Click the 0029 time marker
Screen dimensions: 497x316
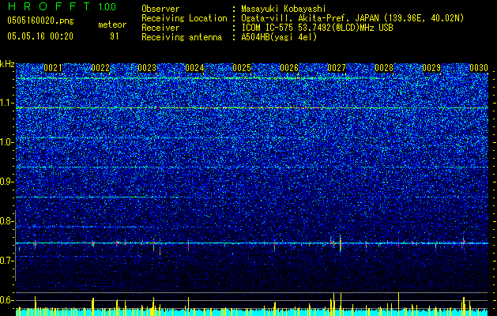431,68
